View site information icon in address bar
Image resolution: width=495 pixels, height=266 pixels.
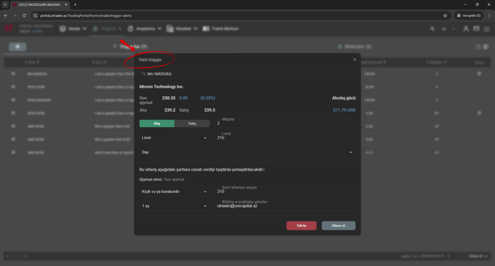tap(35, 15)
